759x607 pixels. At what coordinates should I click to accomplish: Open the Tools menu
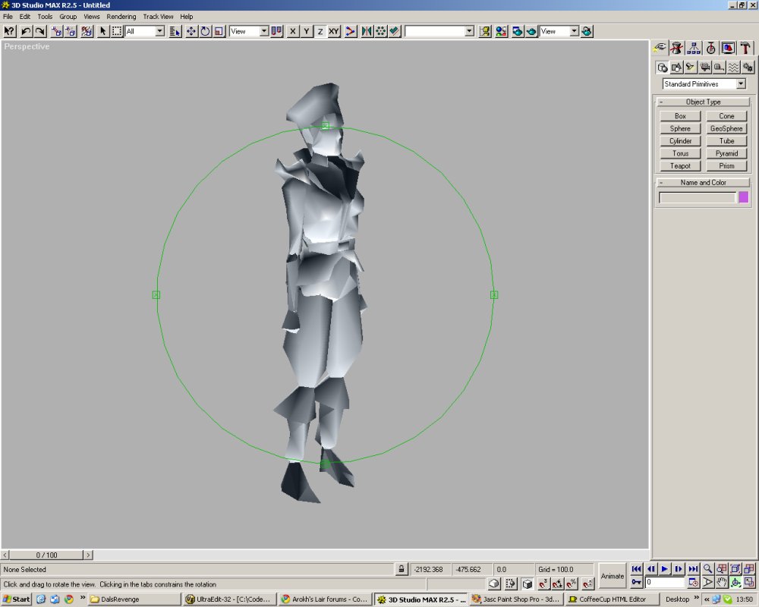(45, 17)
